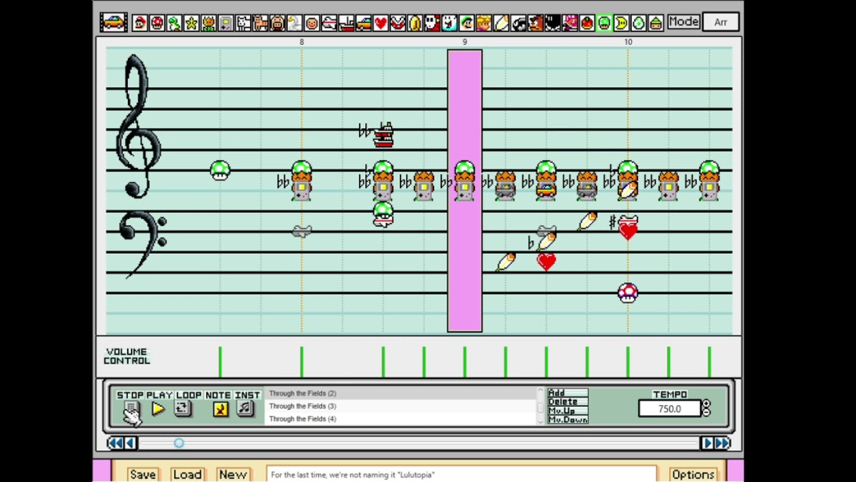The width and height of the screenshot is (856, 482).
Task: Select the Piranha Plant instrument
Action: [398, 23]
